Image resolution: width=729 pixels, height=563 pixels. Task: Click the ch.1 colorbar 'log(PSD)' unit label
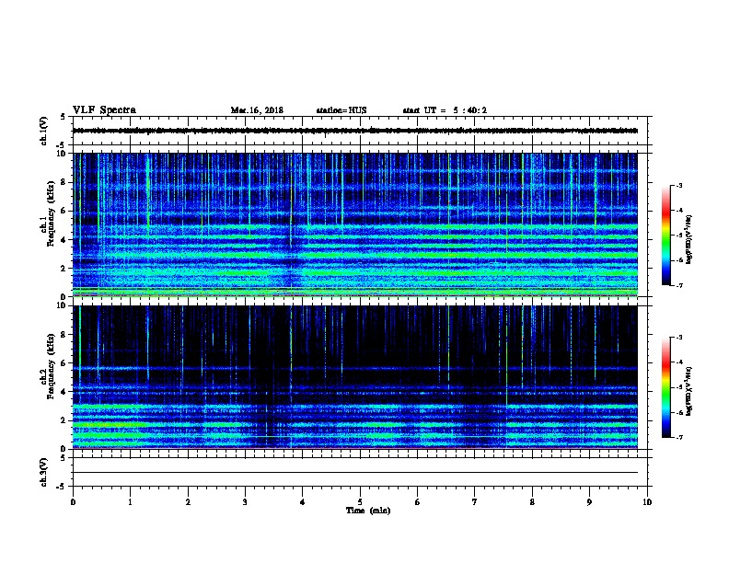coord(688,239)
